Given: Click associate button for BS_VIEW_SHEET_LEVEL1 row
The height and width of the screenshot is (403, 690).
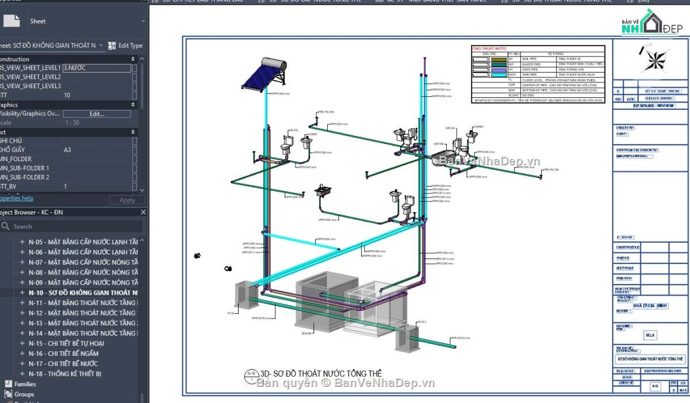Looking at the screenshot, I should [x=135, y=68].
